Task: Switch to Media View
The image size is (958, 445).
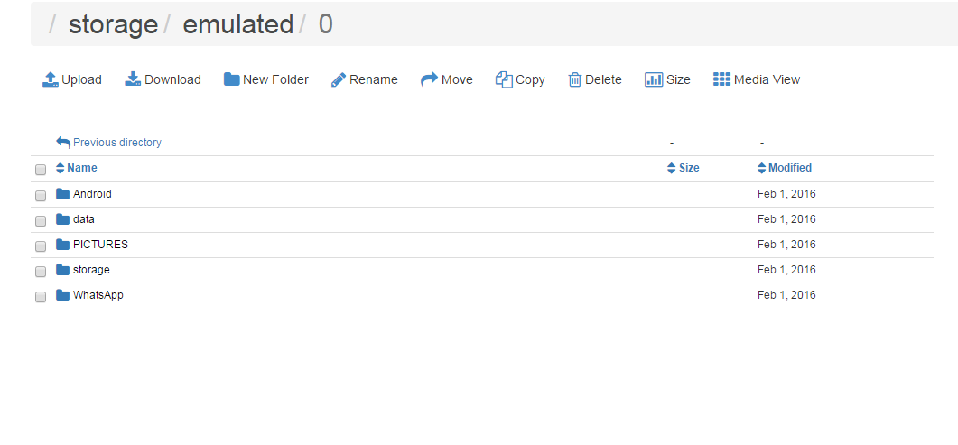Action: pos(757,79)
